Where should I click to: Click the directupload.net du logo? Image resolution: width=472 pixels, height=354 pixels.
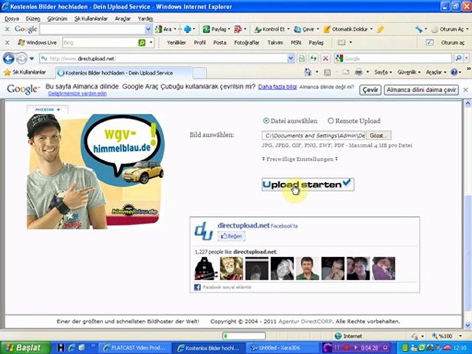(x=204, y=231)
